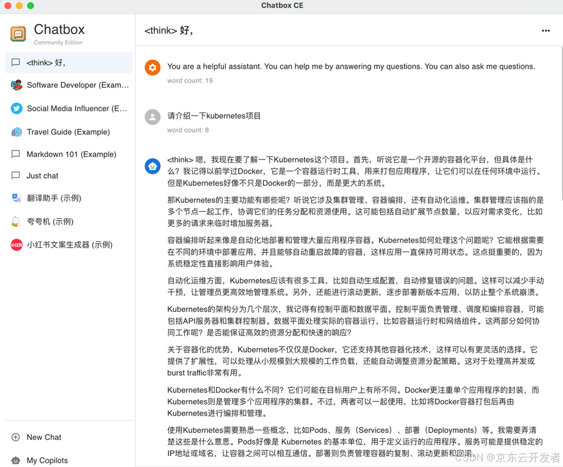The width and height of the screenshot is (563, 467).
Task: Select Markdown 101 (Example) chat
Action: 69,154
